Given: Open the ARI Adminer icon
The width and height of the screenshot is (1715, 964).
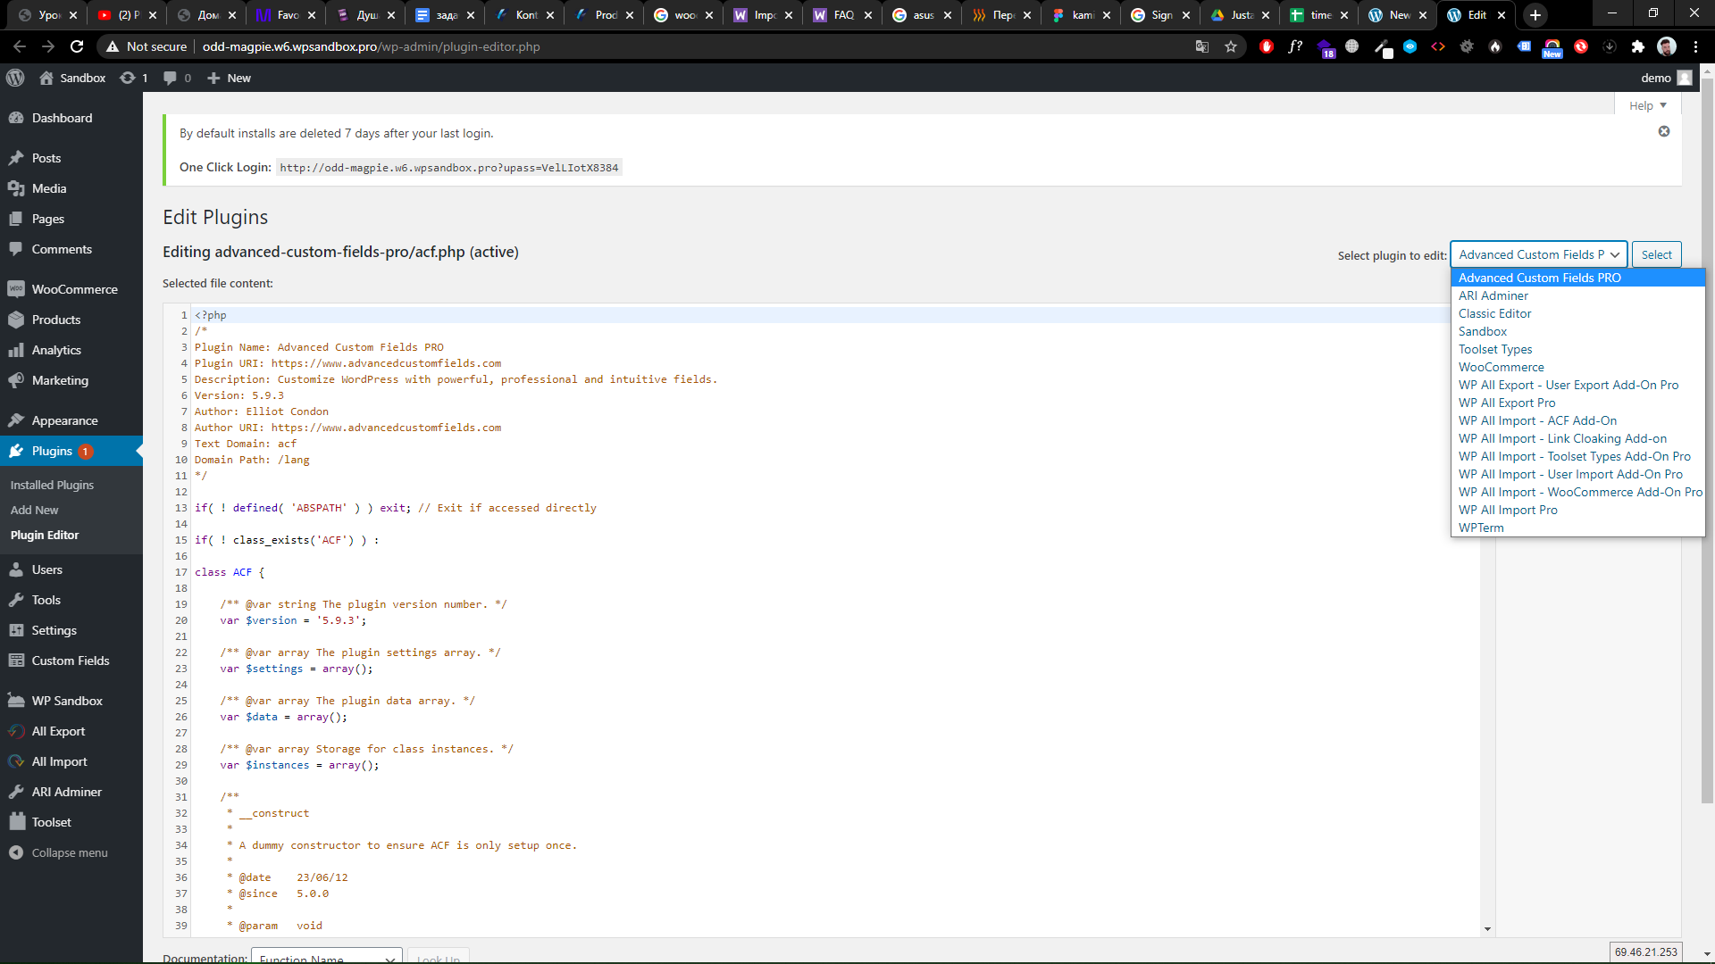Looking at the screenshot, I should coord(16,792).
